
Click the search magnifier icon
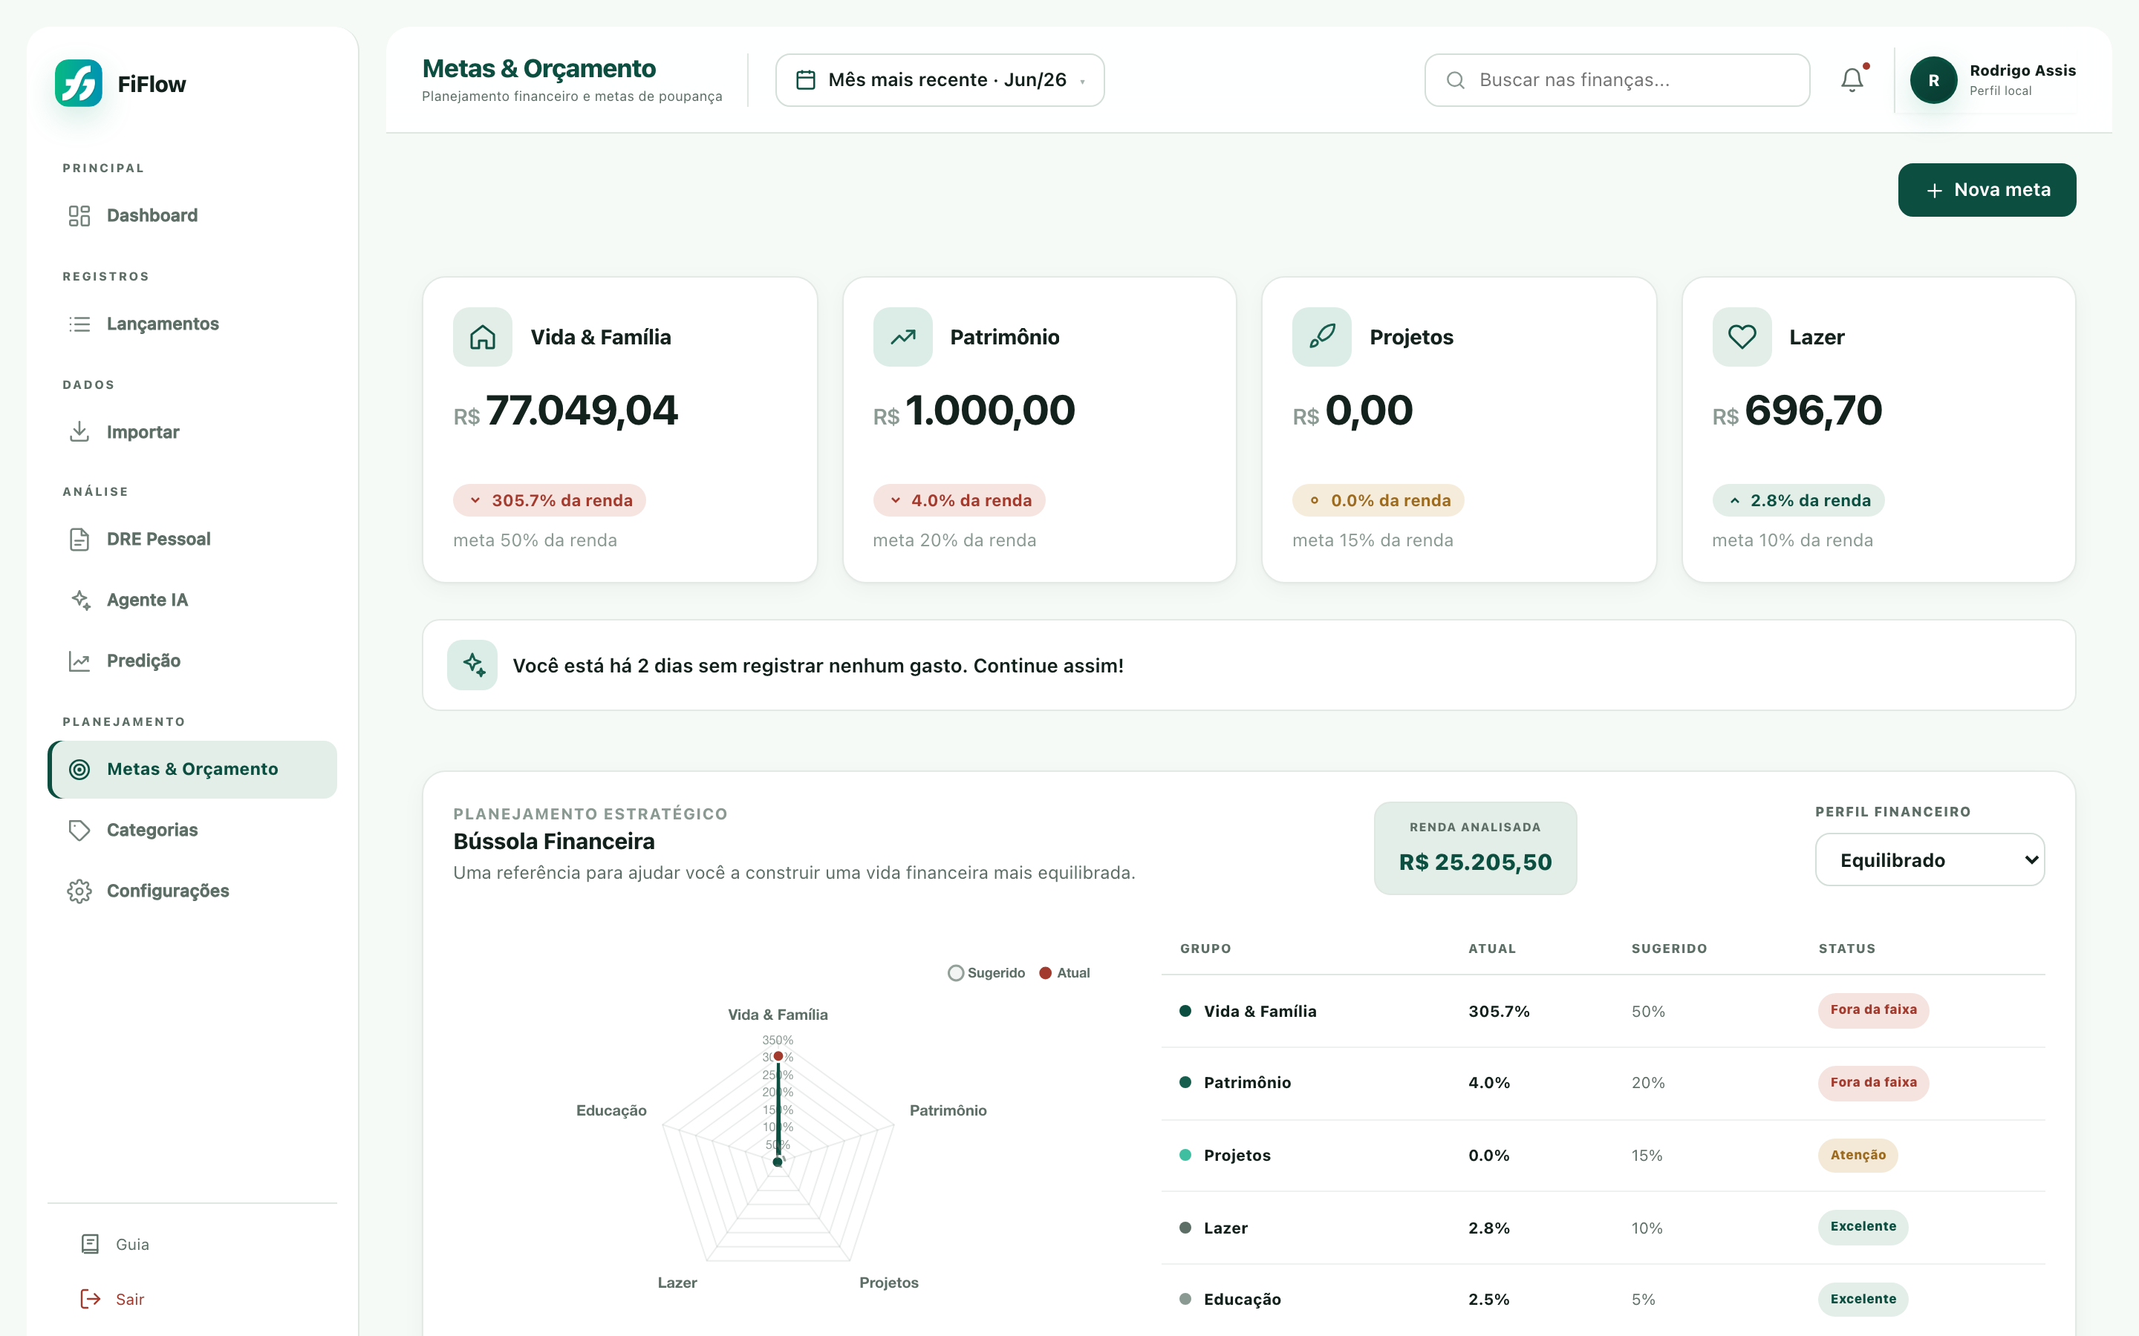click(1455, 80)
